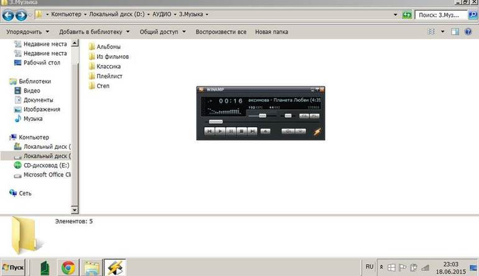This screenshot has height=276, width=479.
Task: Open Музыка library in navigation pane
Action: click(x=29, y=118)
